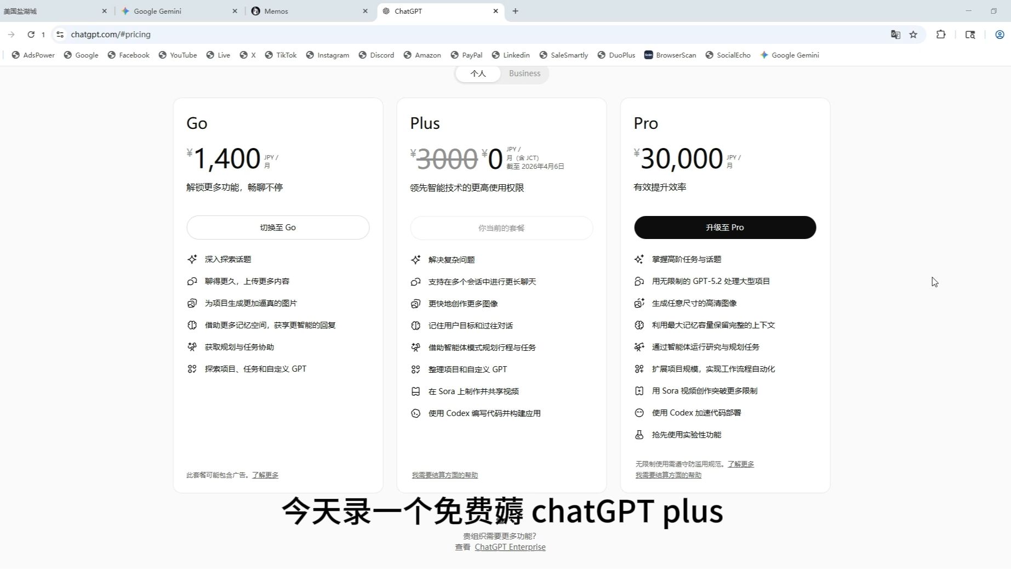The width and height of the screenshot is (1011, 569).
Task: Open the AdsPower bookmark
Action: (33, 55)
